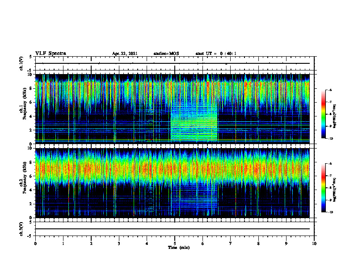This screenshot has height=273, width=354.
Task: Click the time axis tick label "1"
Action: pos(63,244)
